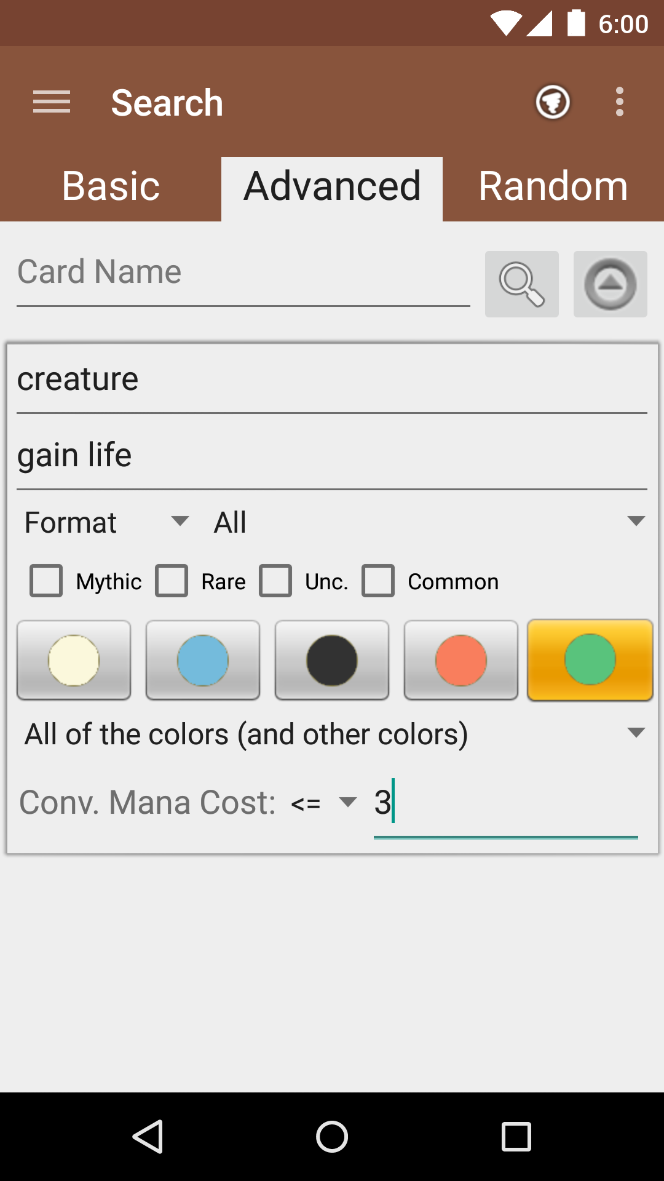664x1181 pixels.
Task: Switch to the Random tab
Action: (x=553, y=186)
